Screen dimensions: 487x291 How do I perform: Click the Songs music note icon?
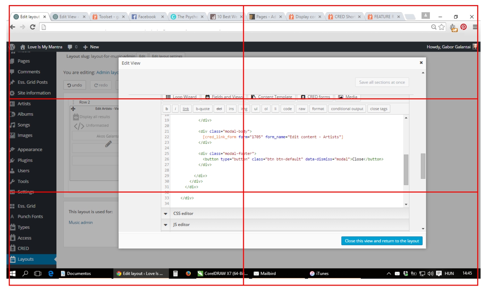[12, 125]
